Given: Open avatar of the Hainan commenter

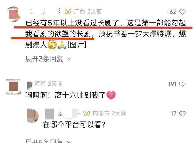Looking at the screenshot, I should [x=13, y=86].
